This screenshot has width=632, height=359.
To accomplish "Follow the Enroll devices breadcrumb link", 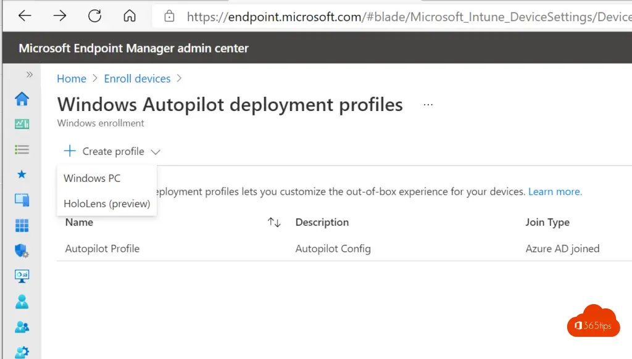I will tap(137, 78).
